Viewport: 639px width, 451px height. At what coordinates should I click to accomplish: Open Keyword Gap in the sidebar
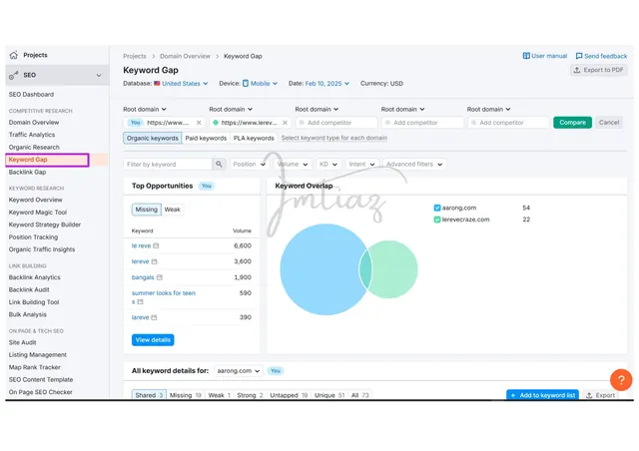click(x=28, y=160)
